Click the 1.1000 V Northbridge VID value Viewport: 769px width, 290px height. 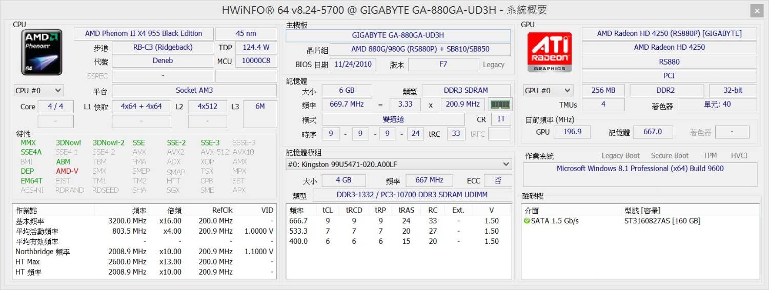pyautogui.click(x=260, y=252)
